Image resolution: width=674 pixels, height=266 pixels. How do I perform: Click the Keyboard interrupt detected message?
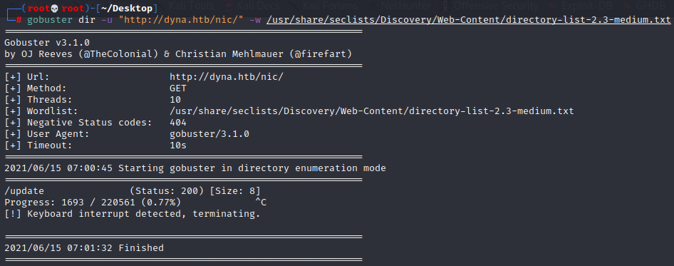133,213
